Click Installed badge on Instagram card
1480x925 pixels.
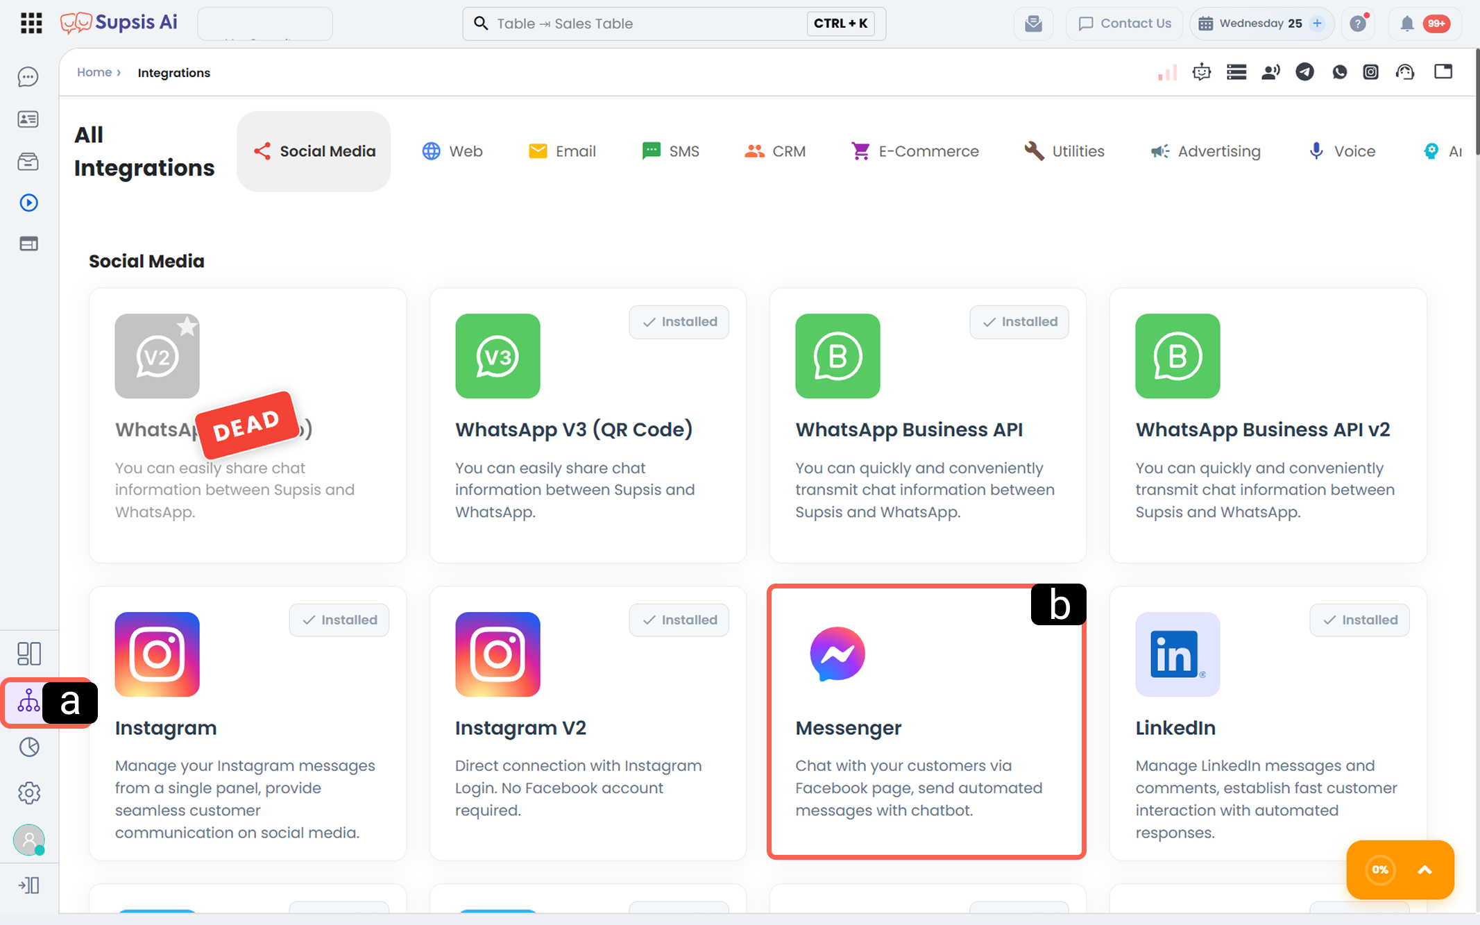tap(339, 620)
